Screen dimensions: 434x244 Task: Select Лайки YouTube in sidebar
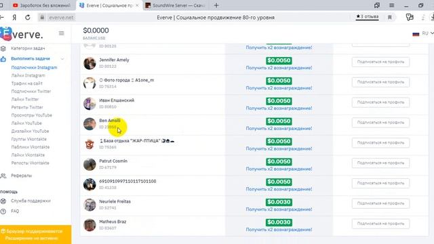click(x=26, y=123)
